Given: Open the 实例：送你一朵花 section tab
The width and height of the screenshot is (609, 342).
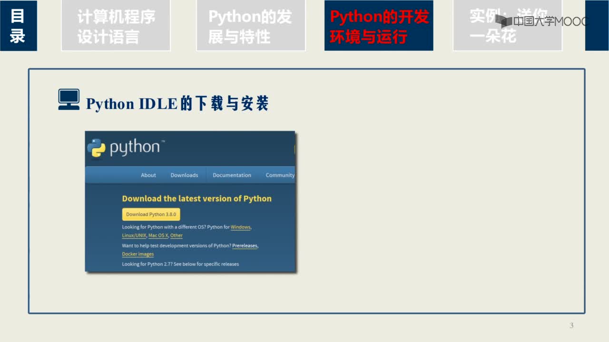Looking at the screenshot, I should click(x=508, y=26).
